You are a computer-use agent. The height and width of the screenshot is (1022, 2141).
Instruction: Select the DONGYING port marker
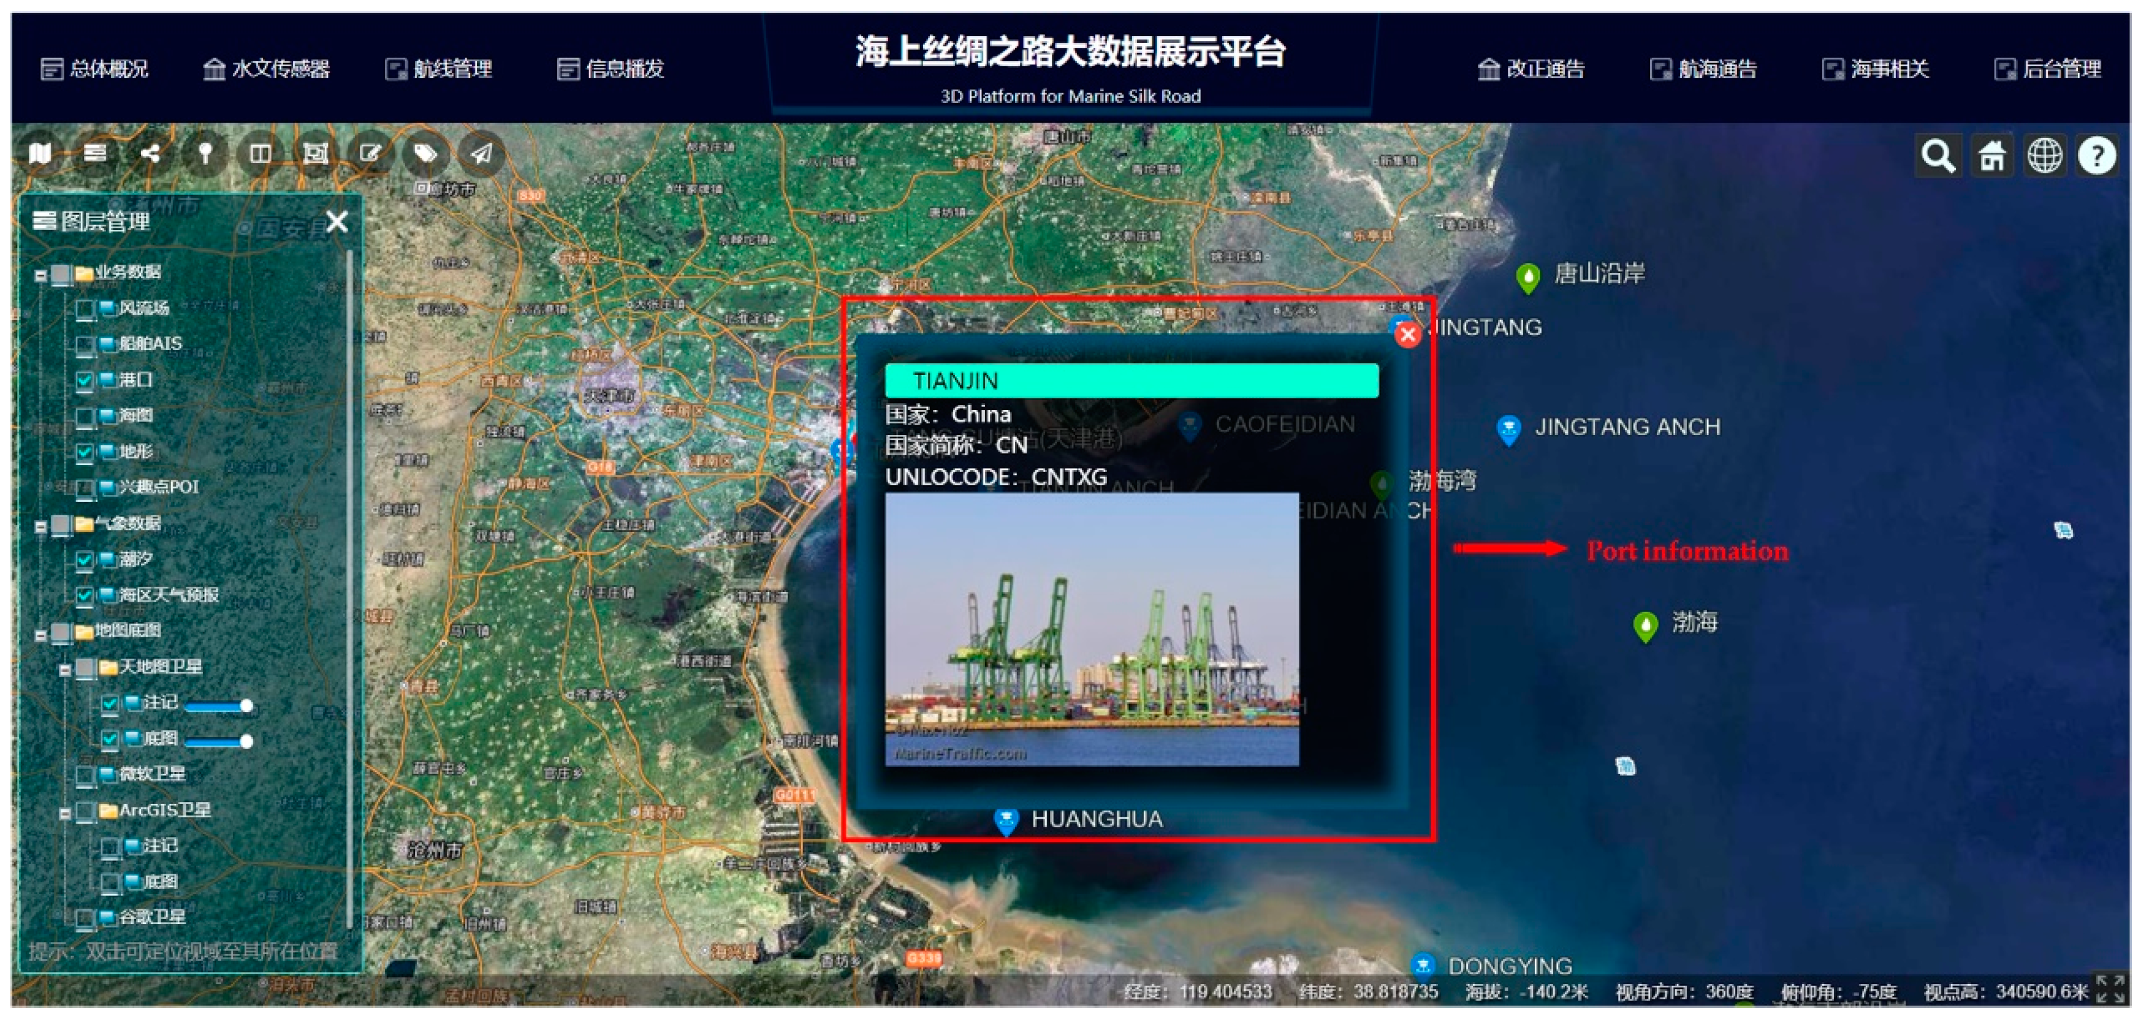coord(1423,966)
